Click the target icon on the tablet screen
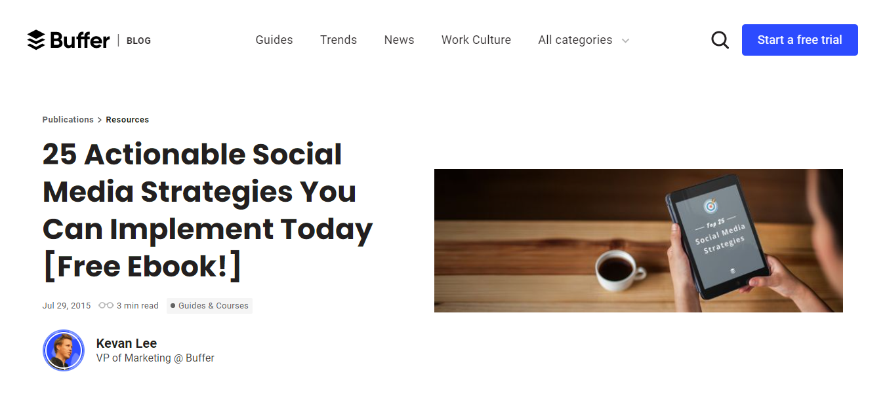Screen dimensions: 885x393 [x=710, y=206]
